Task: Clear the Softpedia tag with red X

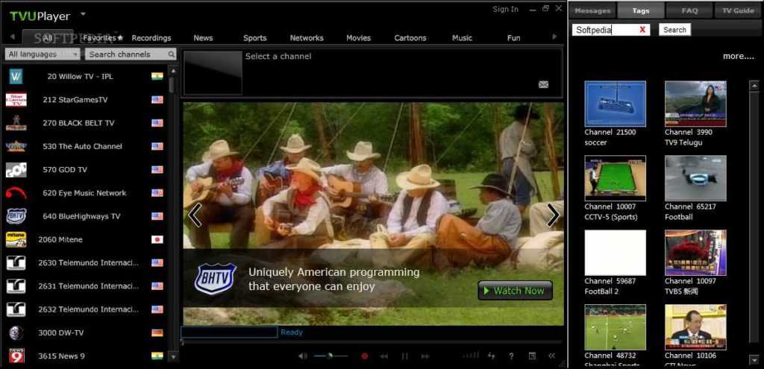Action: (x=642, y=30)
